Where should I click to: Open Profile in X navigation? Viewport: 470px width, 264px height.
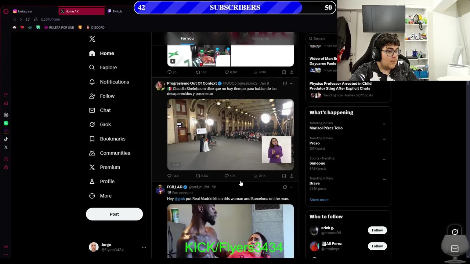pos(102,181)
